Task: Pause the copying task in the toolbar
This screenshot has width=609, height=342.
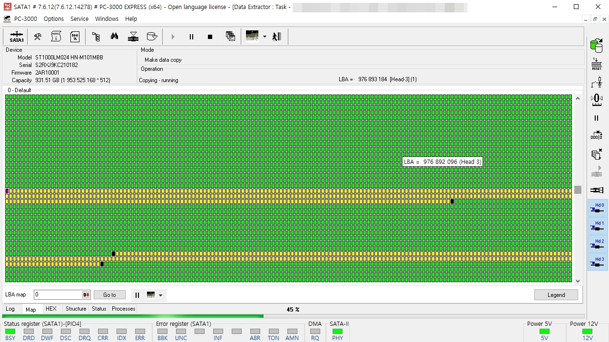Action: [191, 37]
